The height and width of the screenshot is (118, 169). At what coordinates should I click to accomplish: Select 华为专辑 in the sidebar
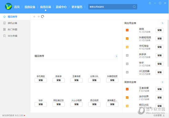(15, 36)
